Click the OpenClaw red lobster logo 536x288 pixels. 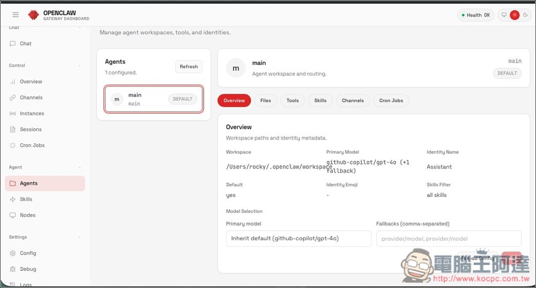[33, 14]
